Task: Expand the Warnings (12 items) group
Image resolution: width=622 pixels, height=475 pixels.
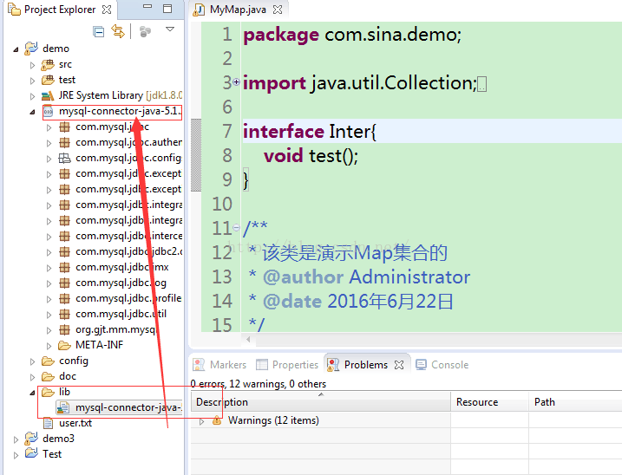Action: (201, 421)
